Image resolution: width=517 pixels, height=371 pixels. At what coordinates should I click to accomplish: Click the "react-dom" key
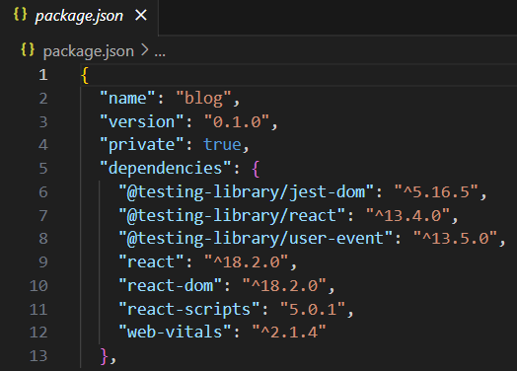coord(170,285)
